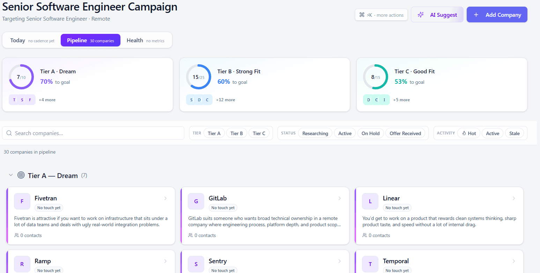
Task: Click the Add Company button
Action: click(x=497, y=15)
